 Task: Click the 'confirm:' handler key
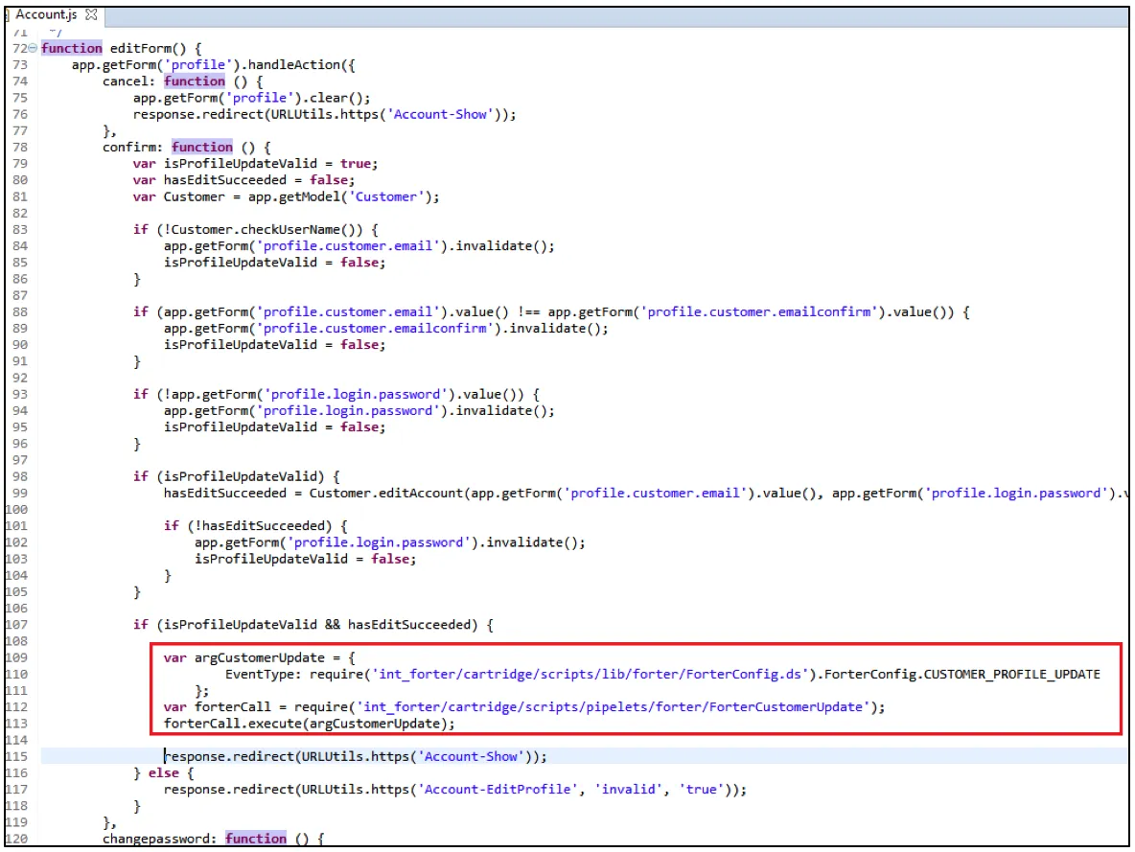(132, 148)
